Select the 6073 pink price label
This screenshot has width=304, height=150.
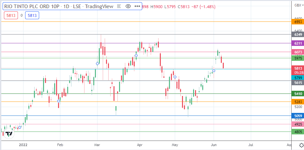click(x=297, y=52)
